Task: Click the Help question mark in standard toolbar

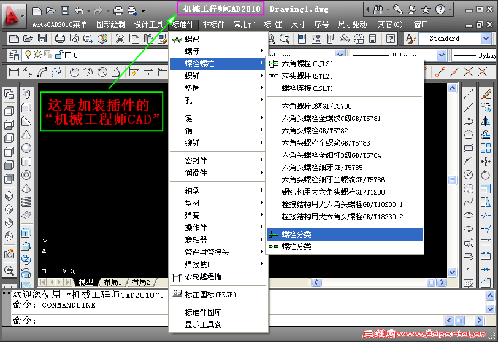Action: (390, 39)
